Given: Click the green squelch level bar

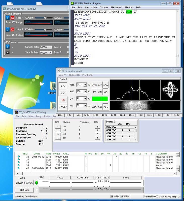Looking at the screenshot, I should pos(100,99).
